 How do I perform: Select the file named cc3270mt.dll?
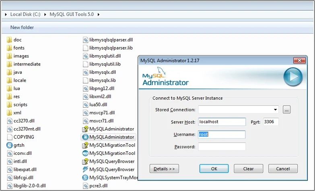click(x=27, y=129)
